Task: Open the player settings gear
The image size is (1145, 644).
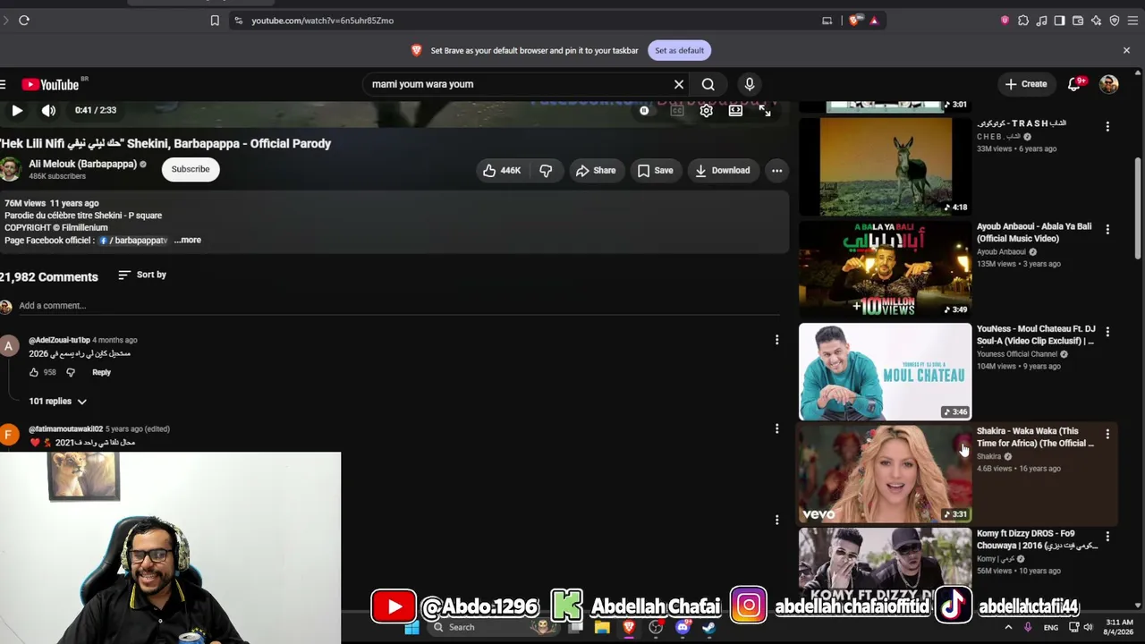Action: point(707,111)
